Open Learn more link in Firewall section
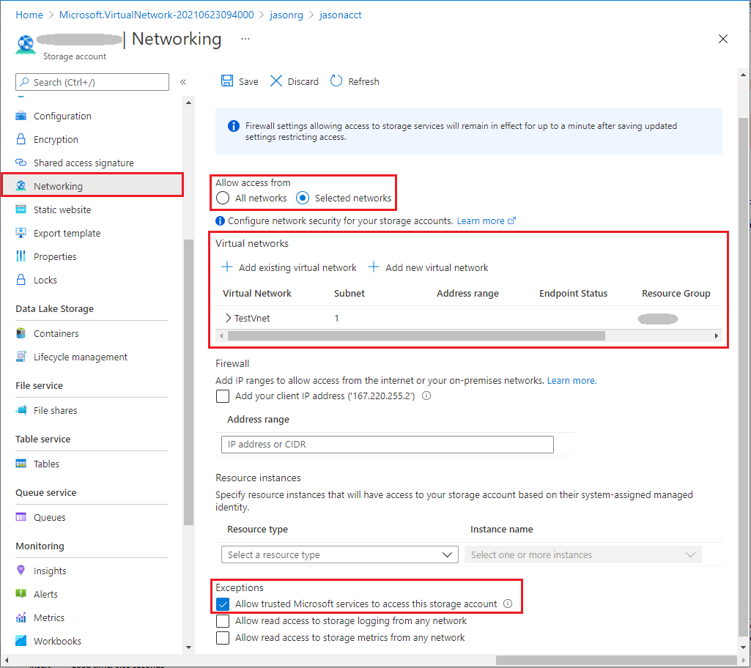The height and width of the screenshot is (668, 751). pos(571,380)
